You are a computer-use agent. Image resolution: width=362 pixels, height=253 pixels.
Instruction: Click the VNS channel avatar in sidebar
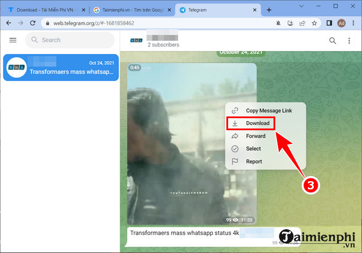(17, 68)
